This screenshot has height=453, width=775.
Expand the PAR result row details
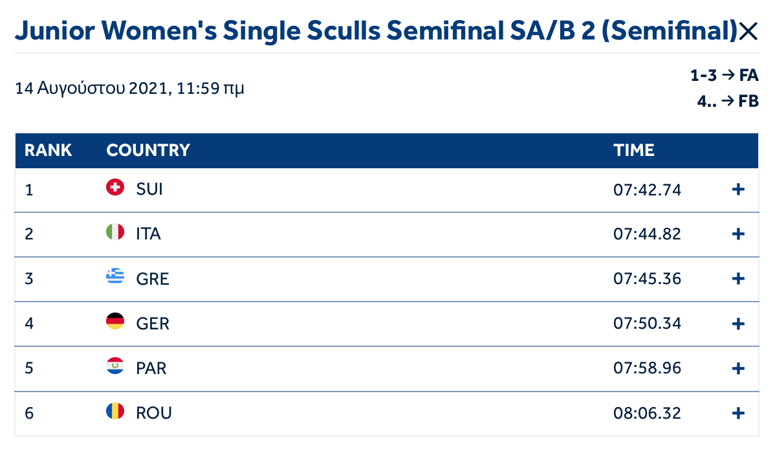(x=737, y=368)
